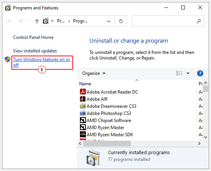This screenshot has height=171, width=211.
Task: Click the horizontal scrollbar right arrow
Action: pyautogui.click(x=199, y=143)
